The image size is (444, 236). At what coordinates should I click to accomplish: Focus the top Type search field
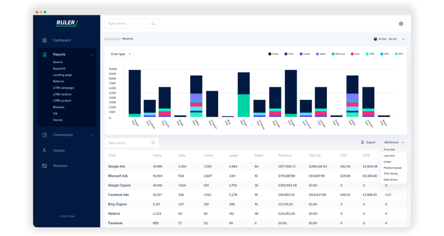(131, 24)
